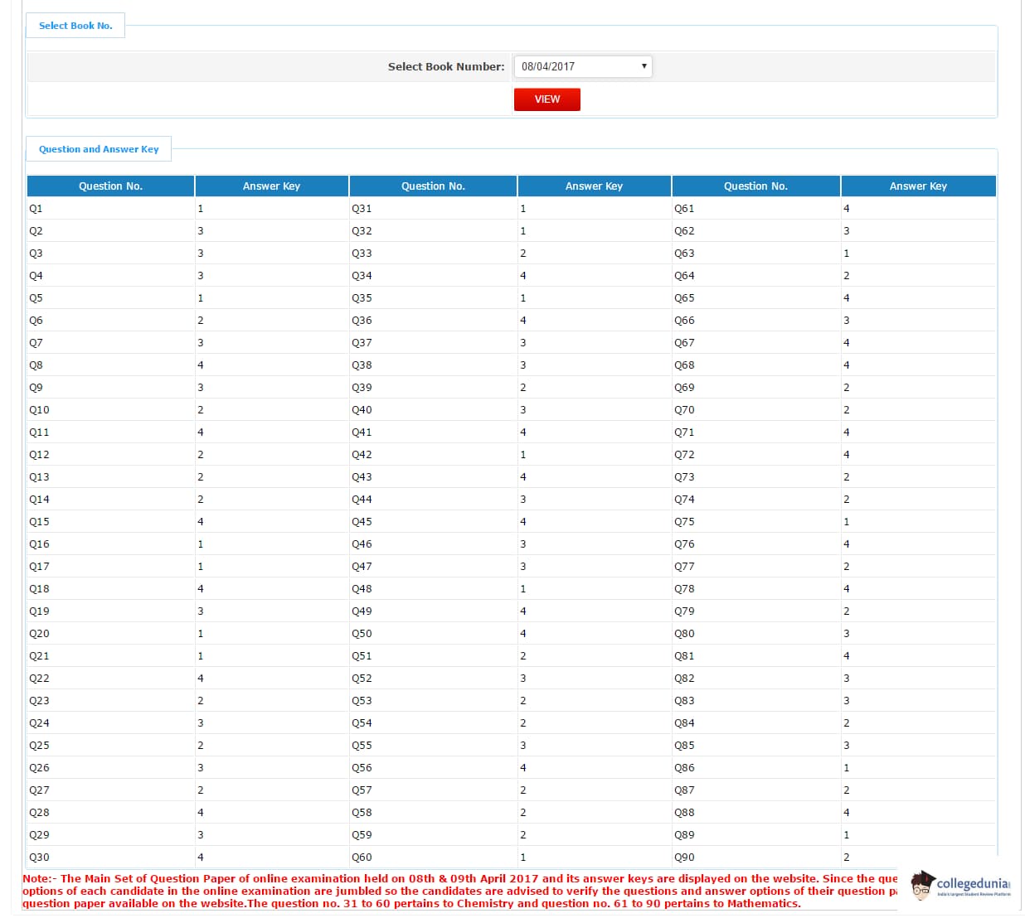Select the Q45 question cell
The image size is (1025, 918).
pos(362,522)
